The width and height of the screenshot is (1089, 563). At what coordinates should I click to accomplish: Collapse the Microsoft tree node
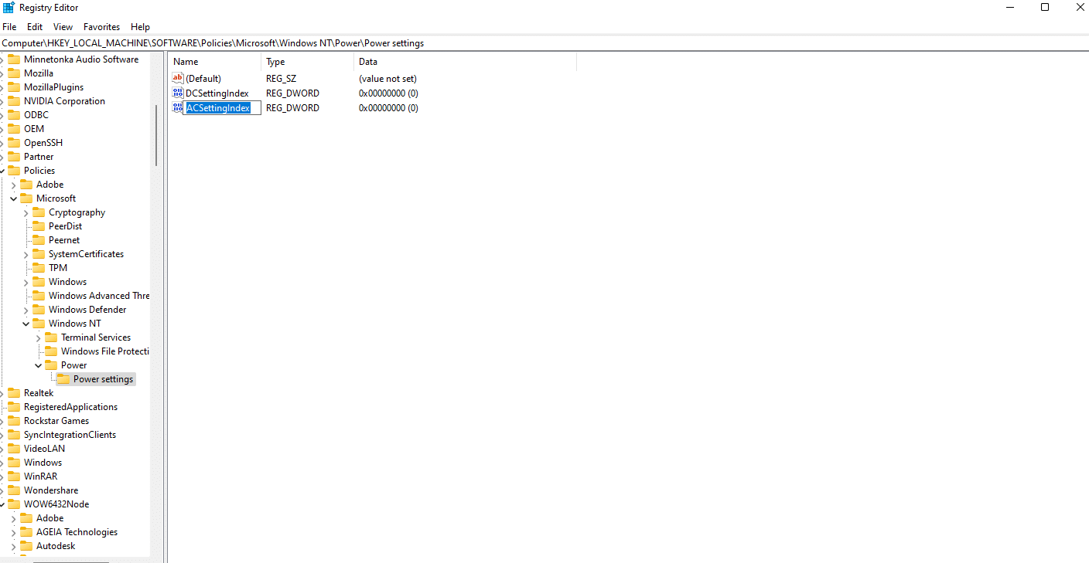tap(13, 198)
